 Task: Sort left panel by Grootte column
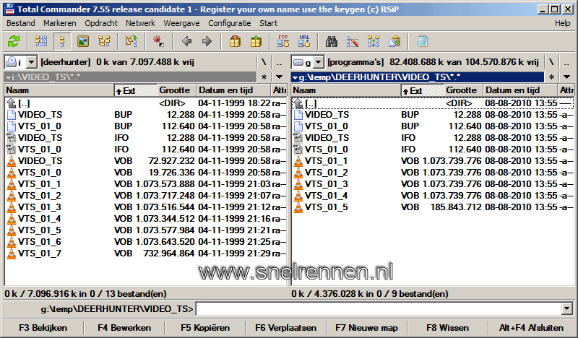(x=176, y=90)
